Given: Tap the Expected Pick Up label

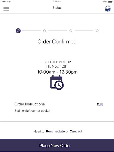Looking at the screenshot, I should click(x=57, y=62).
